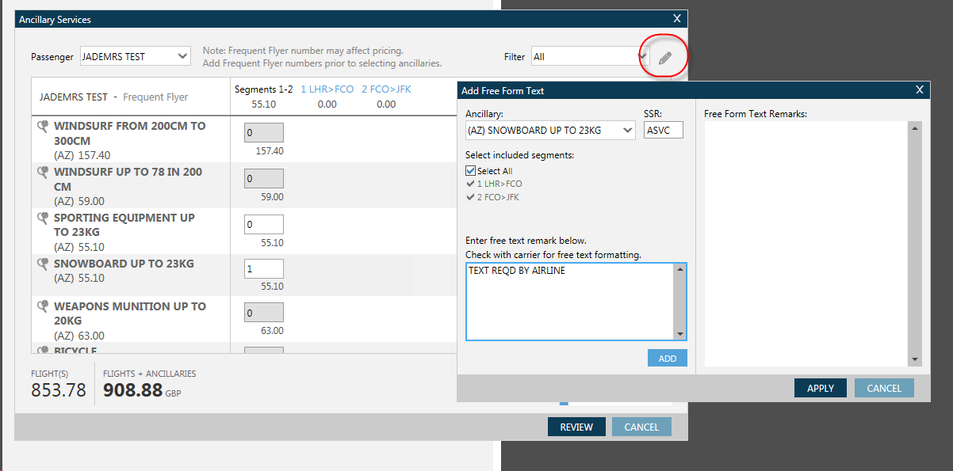Select the 2 FCO>JFK segment header link
The height and width of the screenshot is (471, 953).
click(x=386, y=89)
